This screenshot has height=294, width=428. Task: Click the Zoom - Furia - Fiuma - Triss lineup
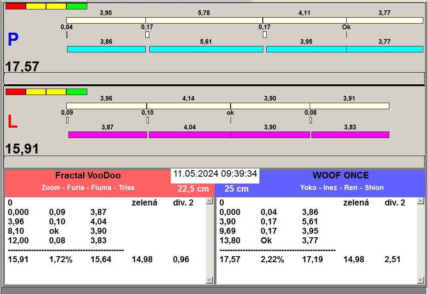[x=88, y=187]
